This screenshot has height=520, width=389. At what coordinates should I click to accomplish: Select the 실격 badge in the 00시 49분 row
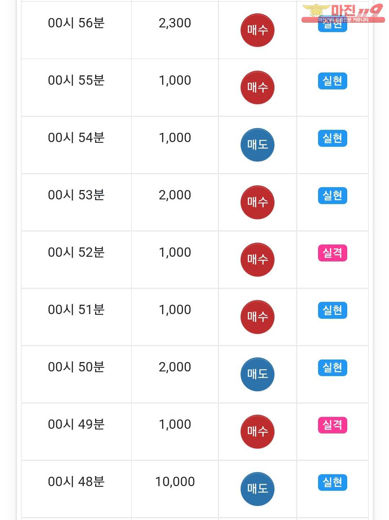[332, 425]
